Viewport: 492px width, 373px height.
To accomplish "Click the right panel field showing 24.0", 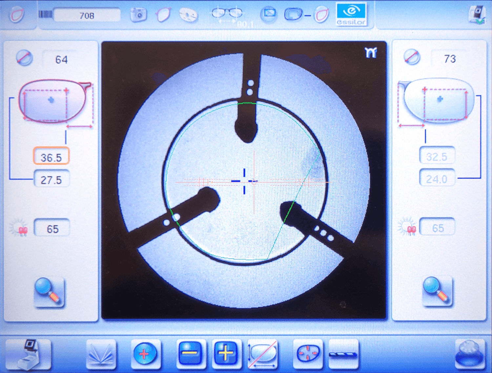I will 437,179.
